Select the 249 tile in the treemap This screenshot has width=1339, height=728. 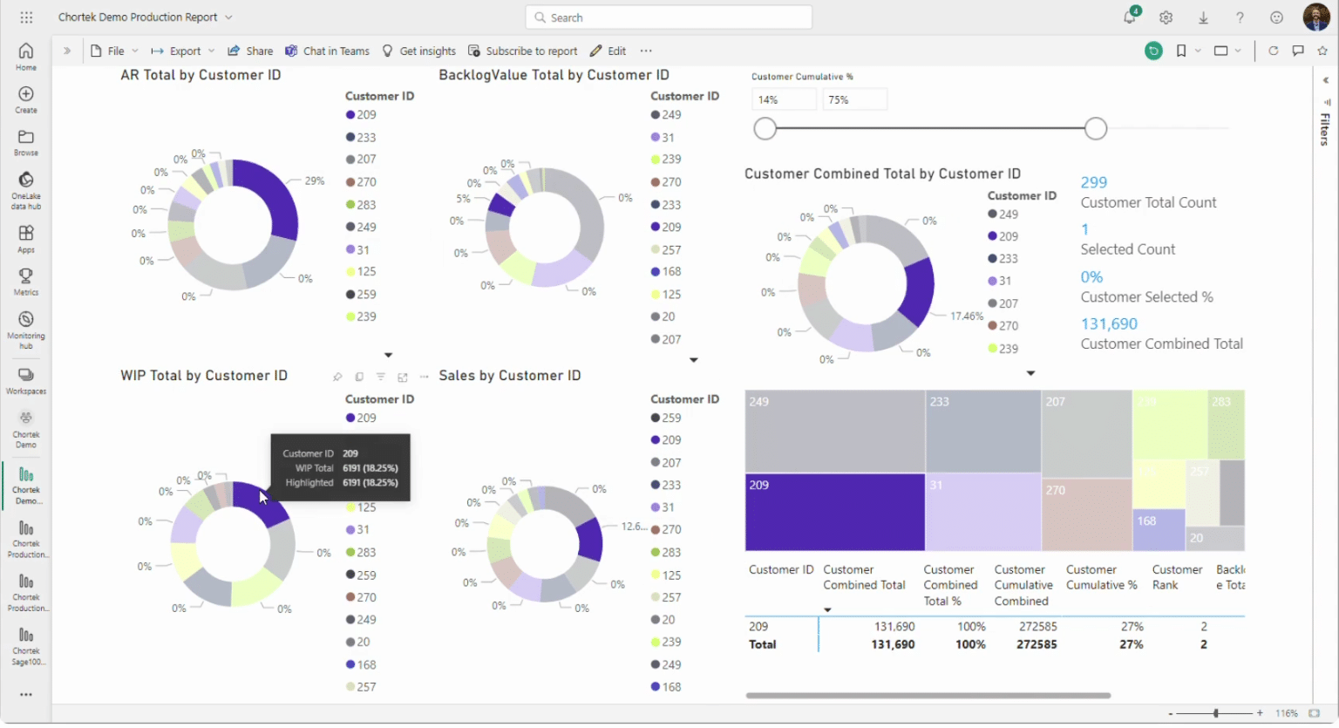click(x=835, y=432)
